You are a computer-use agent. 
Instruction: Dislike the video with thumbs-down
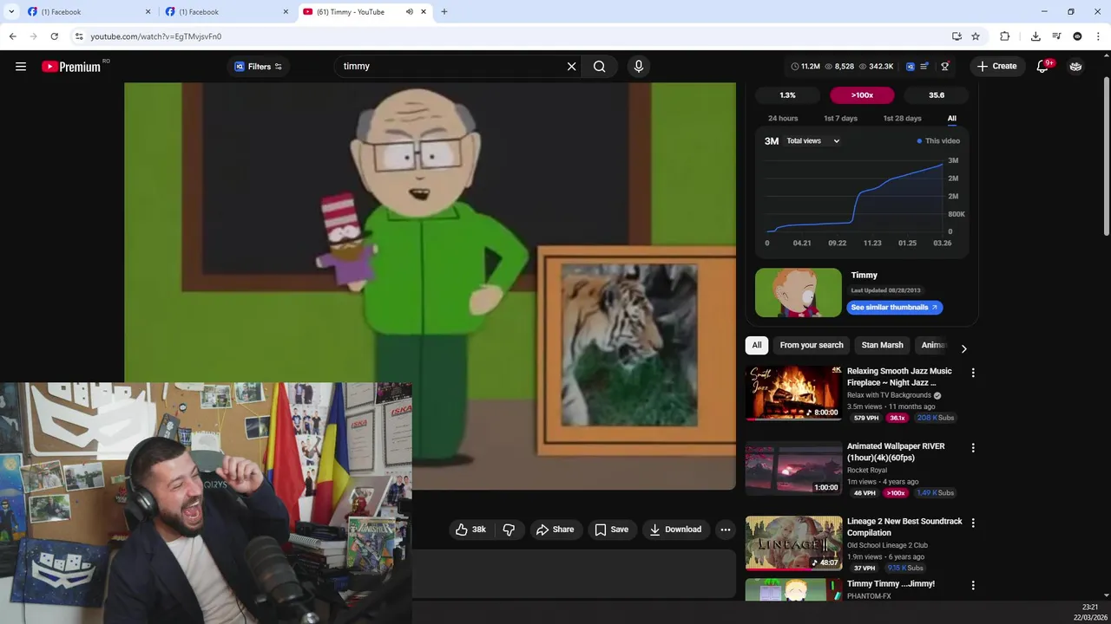(x=509, y=530)
